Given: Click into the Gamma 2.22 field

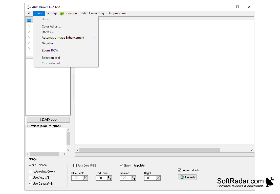Looking at the screenshot, I should (x=126, y=178).
